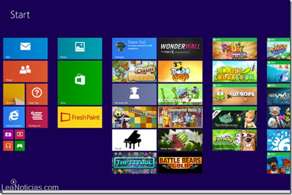Open the Daily Colorbook tile
This screenshot has height=195, width=292.
click(234, 71)
